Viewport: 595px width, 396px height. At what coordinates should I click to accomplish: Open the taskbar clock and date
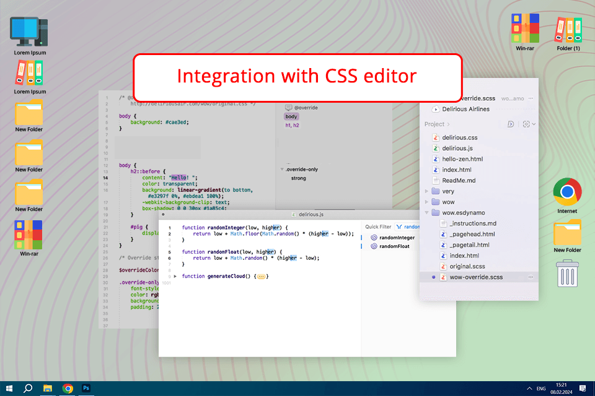coord(562,389)
